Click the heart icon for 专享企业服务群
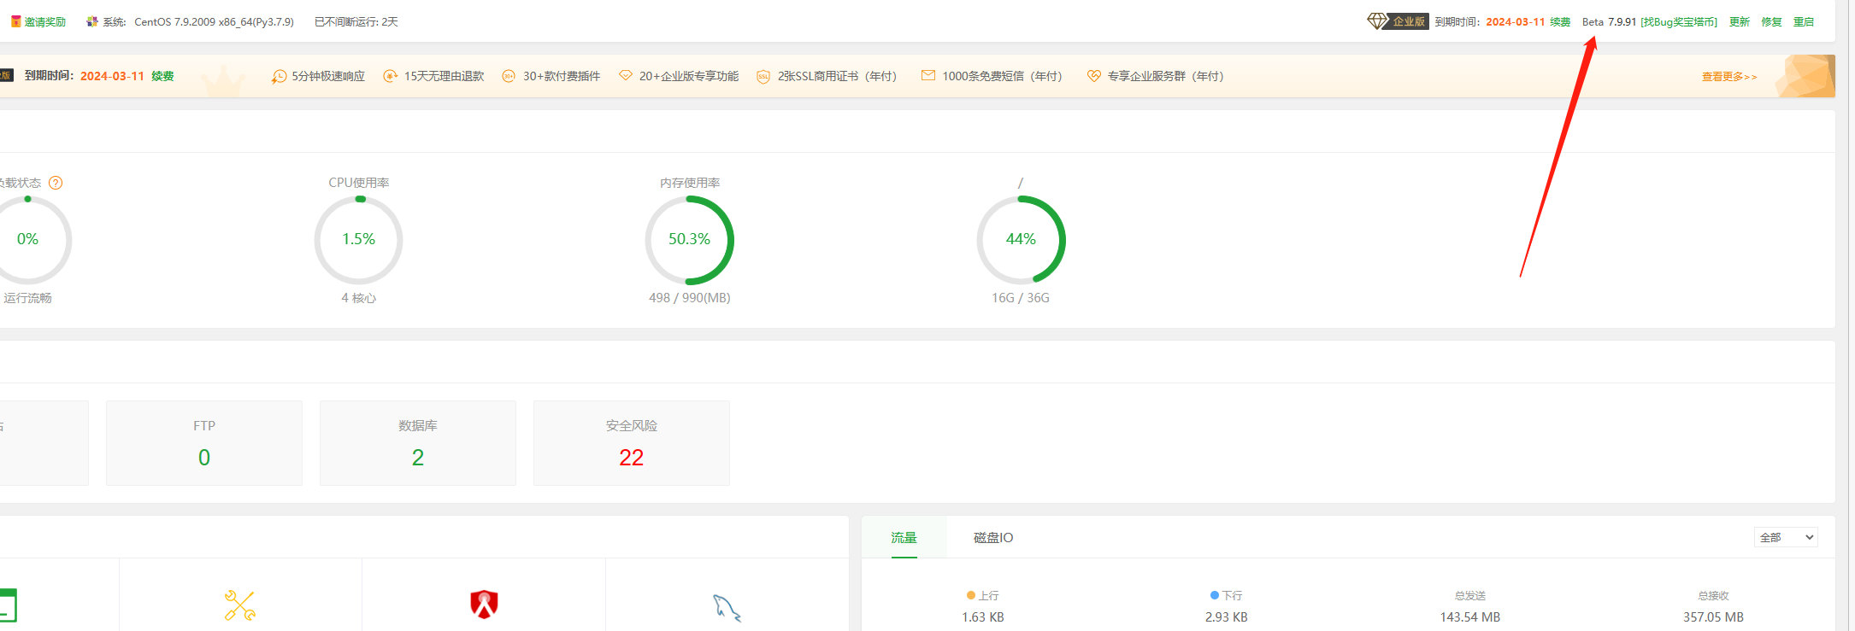 click(x=1093, y=75)
